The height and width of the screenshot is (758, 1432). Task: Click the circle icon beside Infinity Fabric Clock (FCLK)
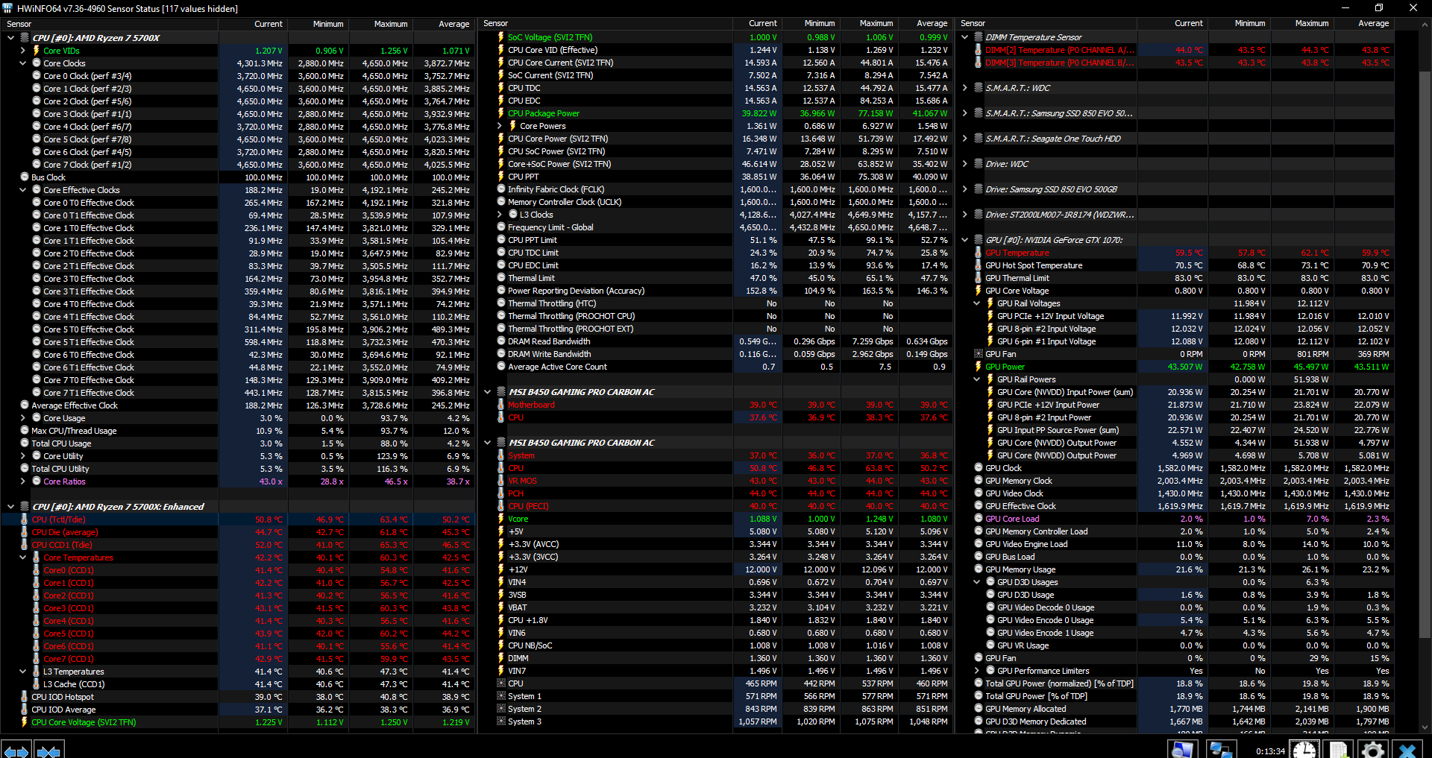501,189
